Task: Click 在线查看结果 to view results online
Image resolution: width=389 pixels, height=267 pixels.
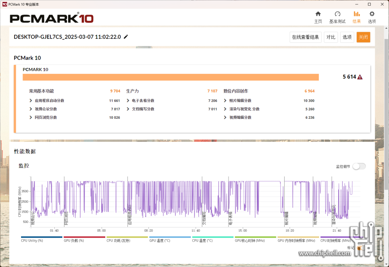Action: coord(305,37)
